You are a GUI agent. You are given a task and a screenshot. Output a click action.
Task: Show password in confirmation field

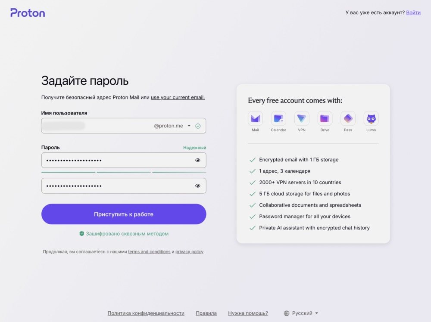tap(198, 186)
